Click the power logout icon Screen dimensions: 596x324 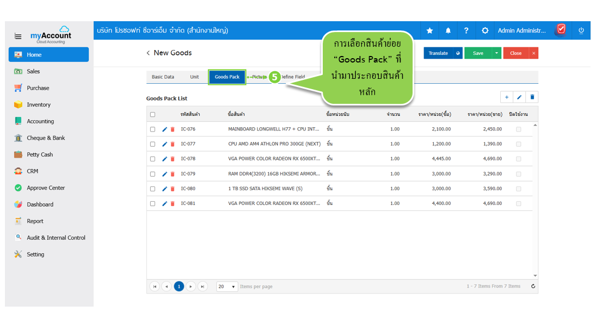coord(581,30)
